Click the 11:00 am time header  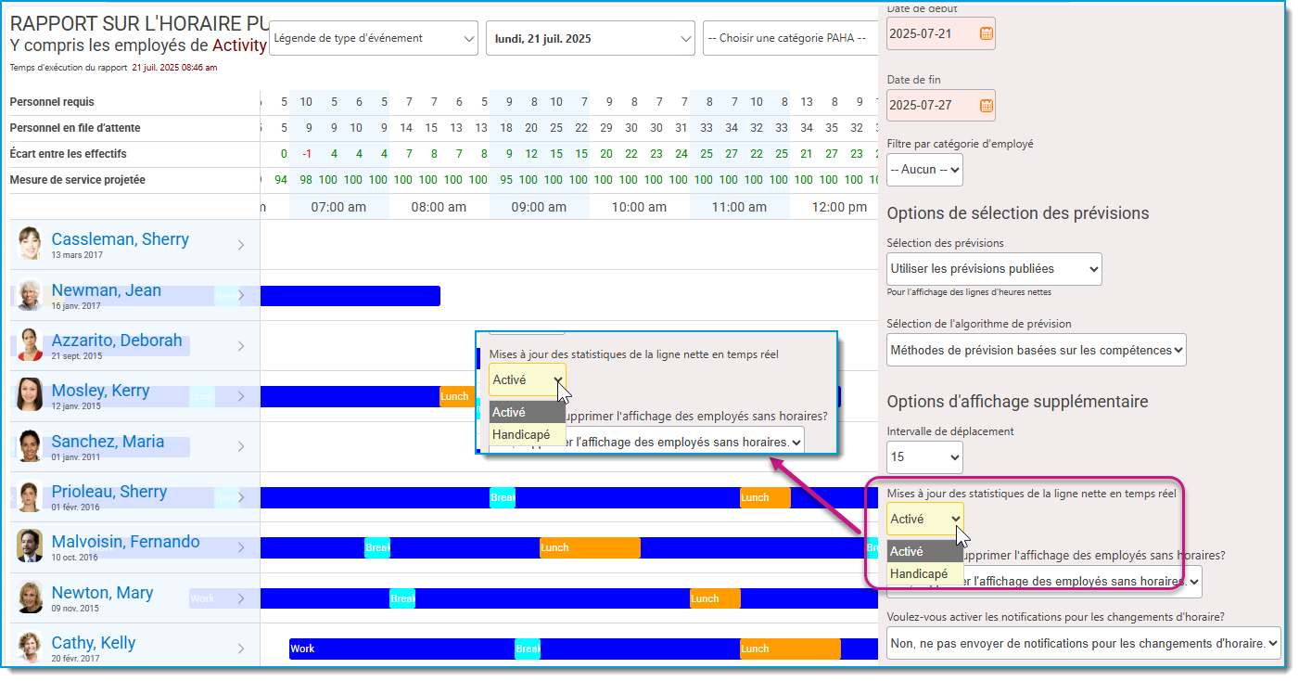(x=740, y=207)
